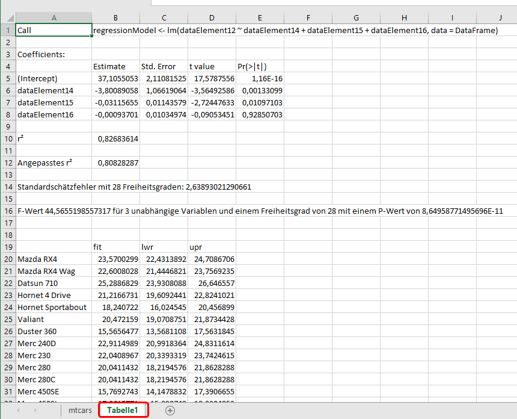Select row 10 header
The image size is (517, 419).
(7, 138)
